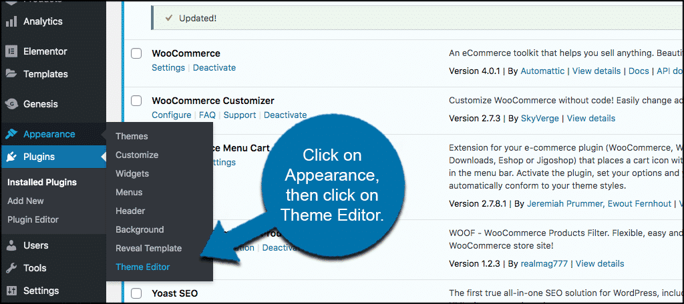Open the Plugins menu
The image size is (684, 304).
point(39,157)
